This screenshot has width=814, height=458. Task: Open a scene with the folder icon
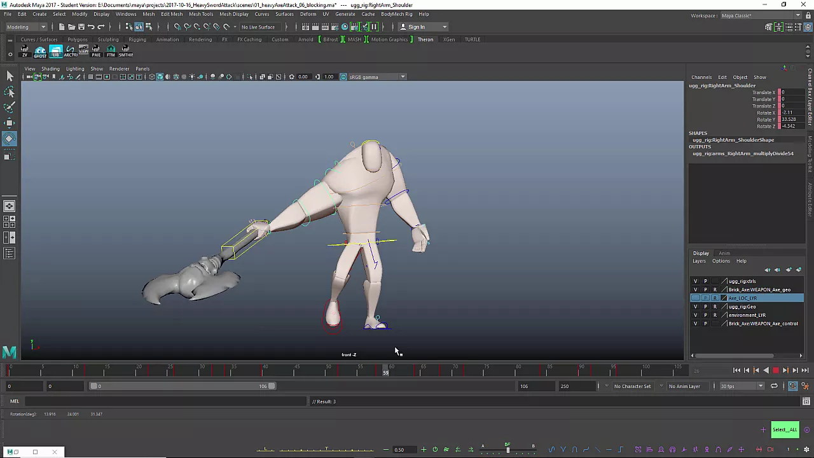point(71,27)
